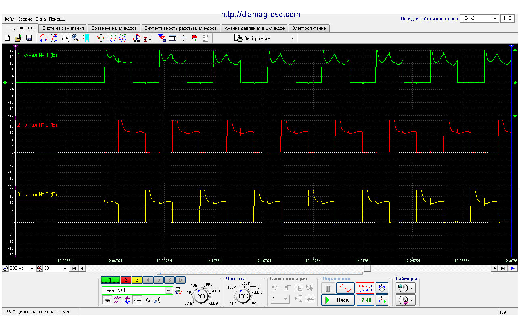Click the purple waveform filter icon below channel name
This screenshot has height=317, width=523.
[117, 300]
